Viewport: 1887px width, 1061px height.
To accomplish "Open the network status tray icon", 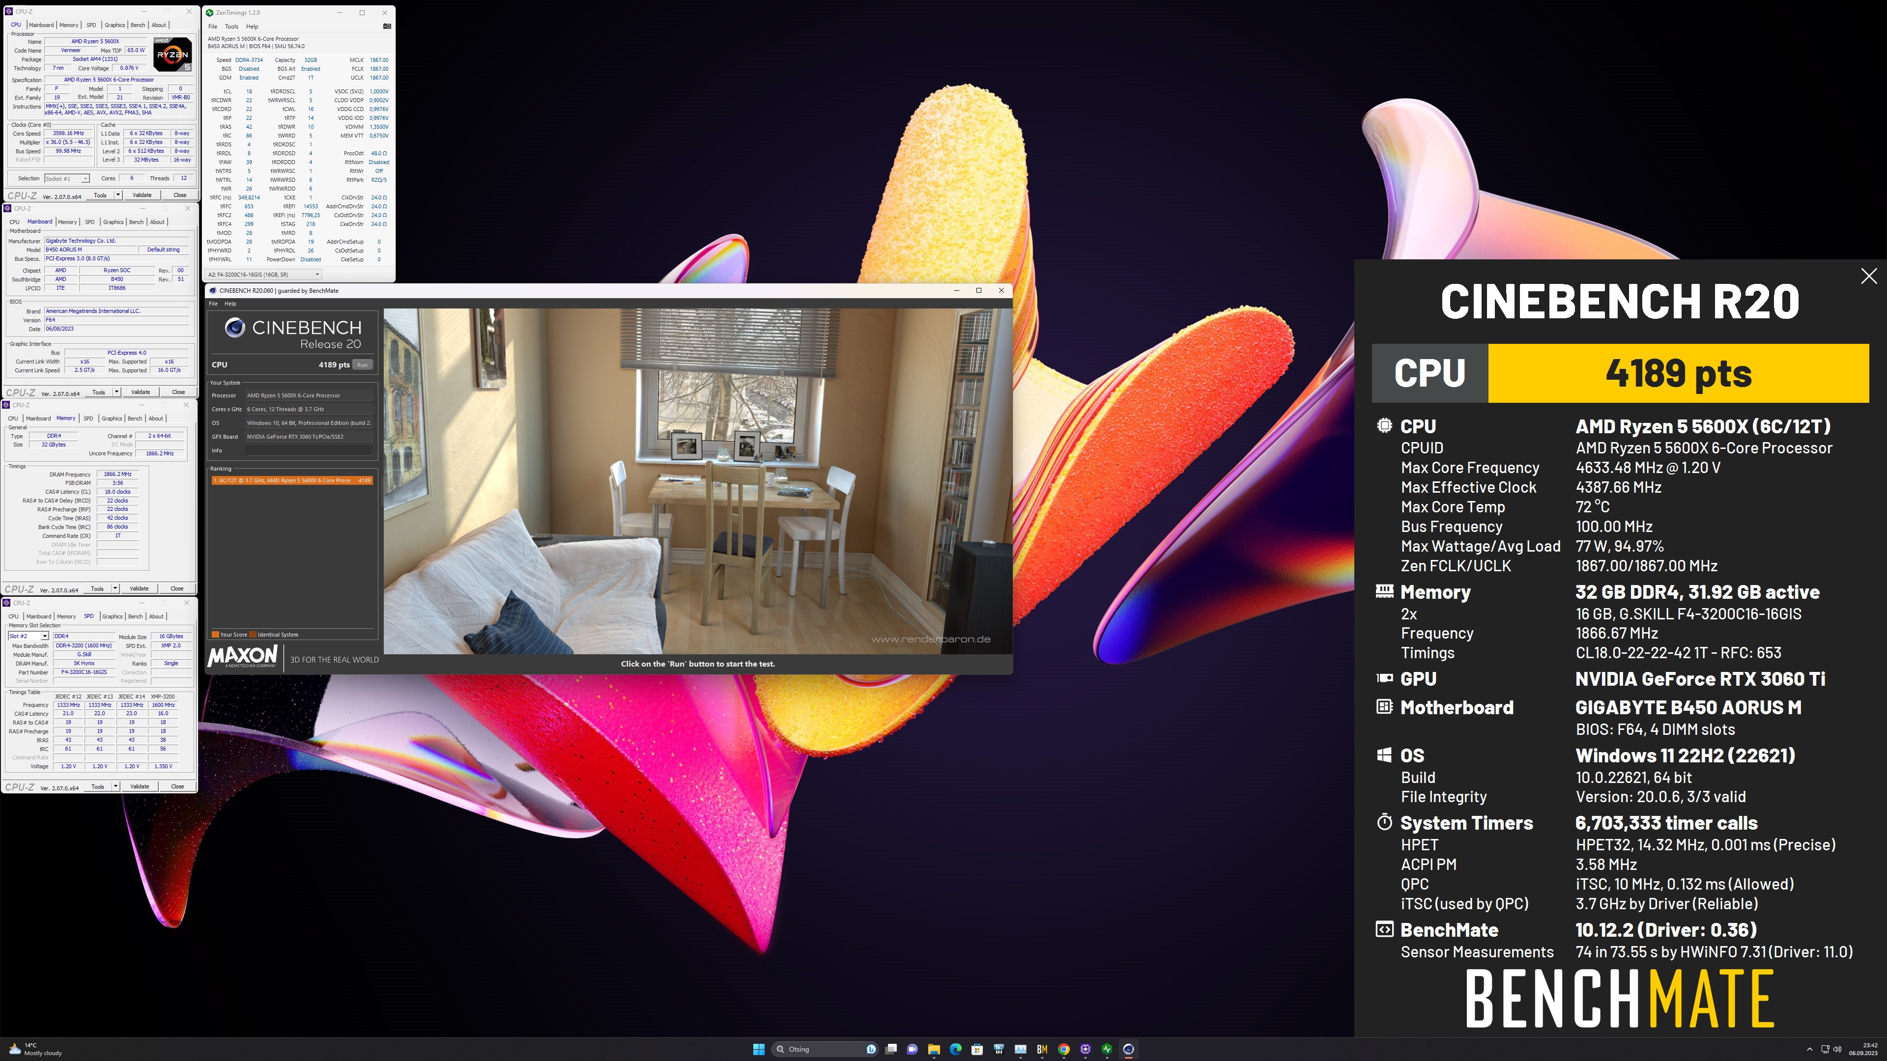I will [x=1825, y=1049].
